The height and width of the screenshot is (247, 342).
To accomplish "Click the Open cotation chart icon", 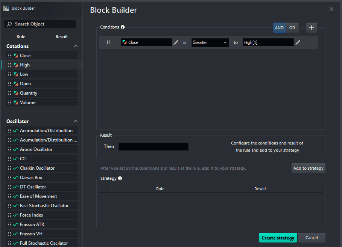I will [16, 84].
